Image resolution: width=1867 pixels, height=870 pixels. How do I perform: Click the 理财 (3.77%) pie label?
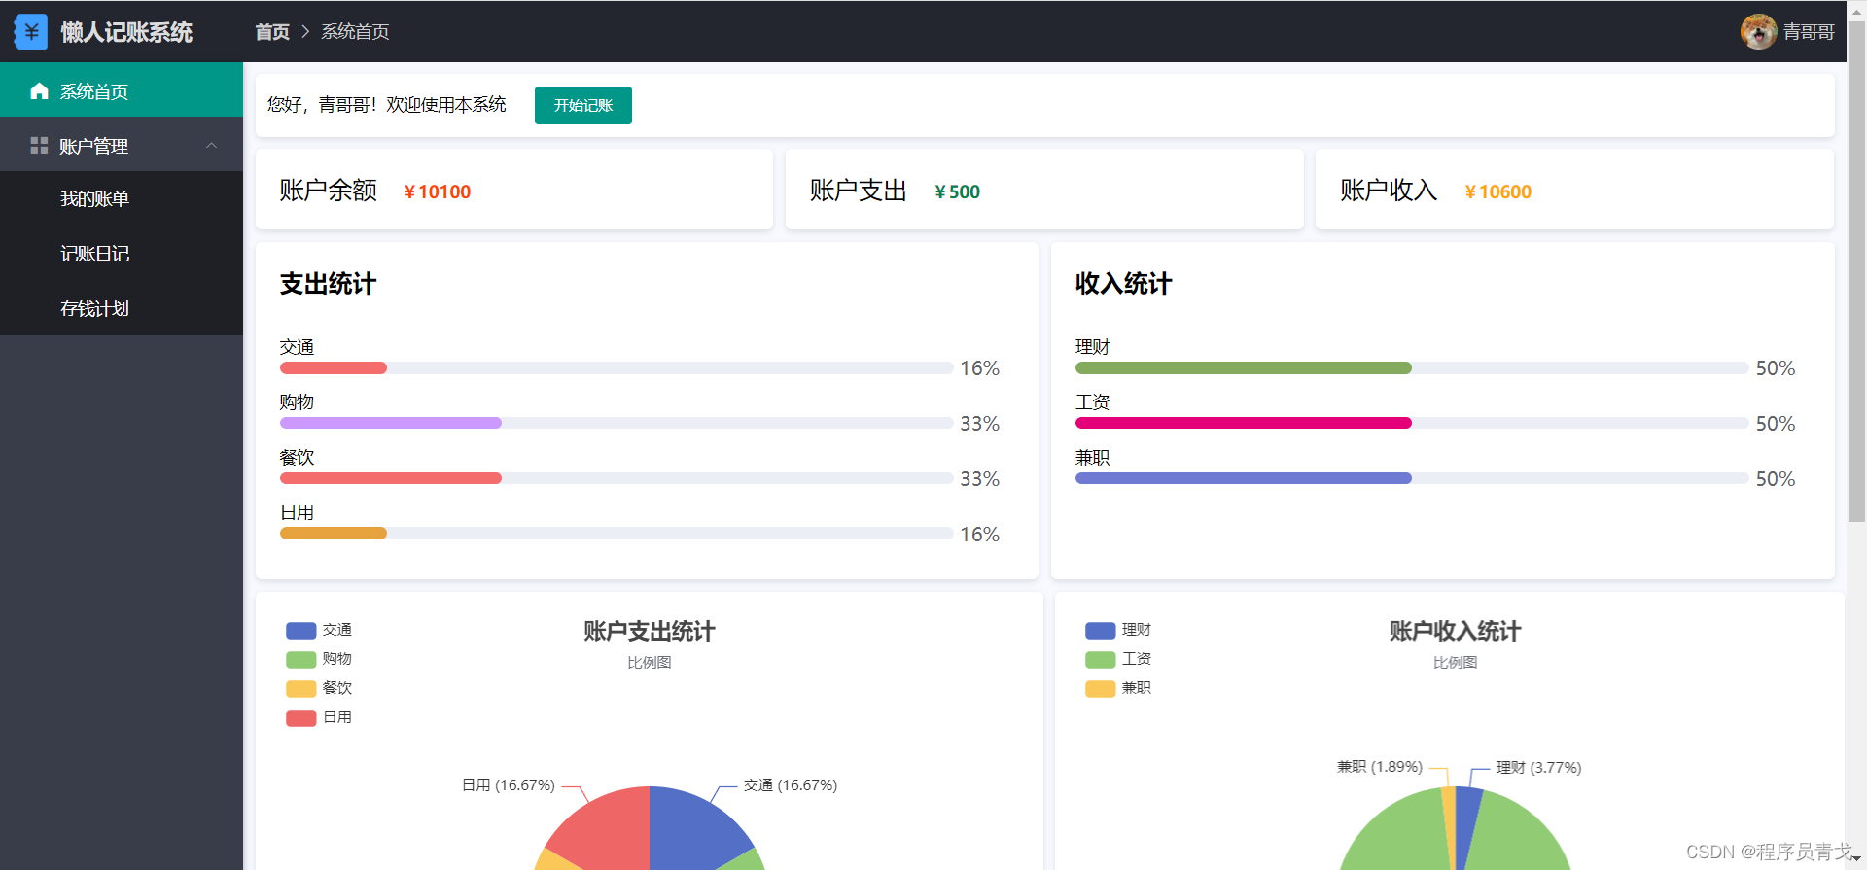[x=1539, y=768]
